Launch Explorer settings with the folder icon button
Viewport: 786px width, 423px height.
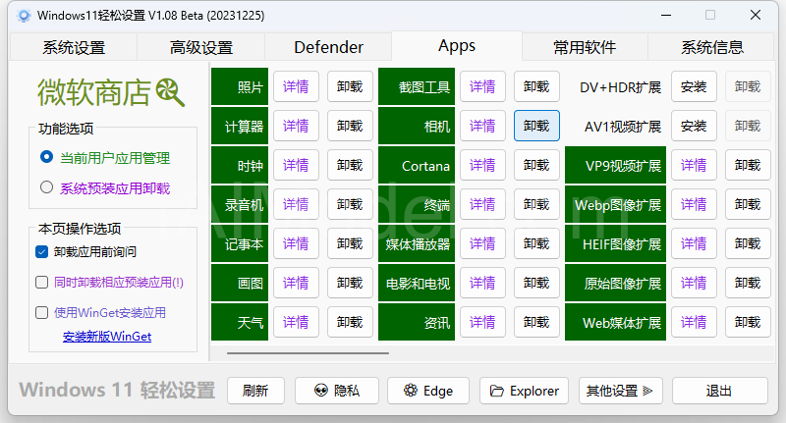pos(524,391)
